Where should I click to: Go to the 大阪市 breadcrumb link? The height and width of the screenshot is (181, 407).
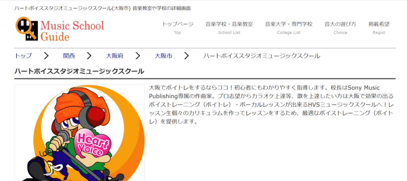(x=163, y=56)
